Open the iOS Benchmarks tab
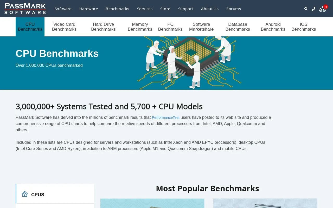 (x=304, y=27)
